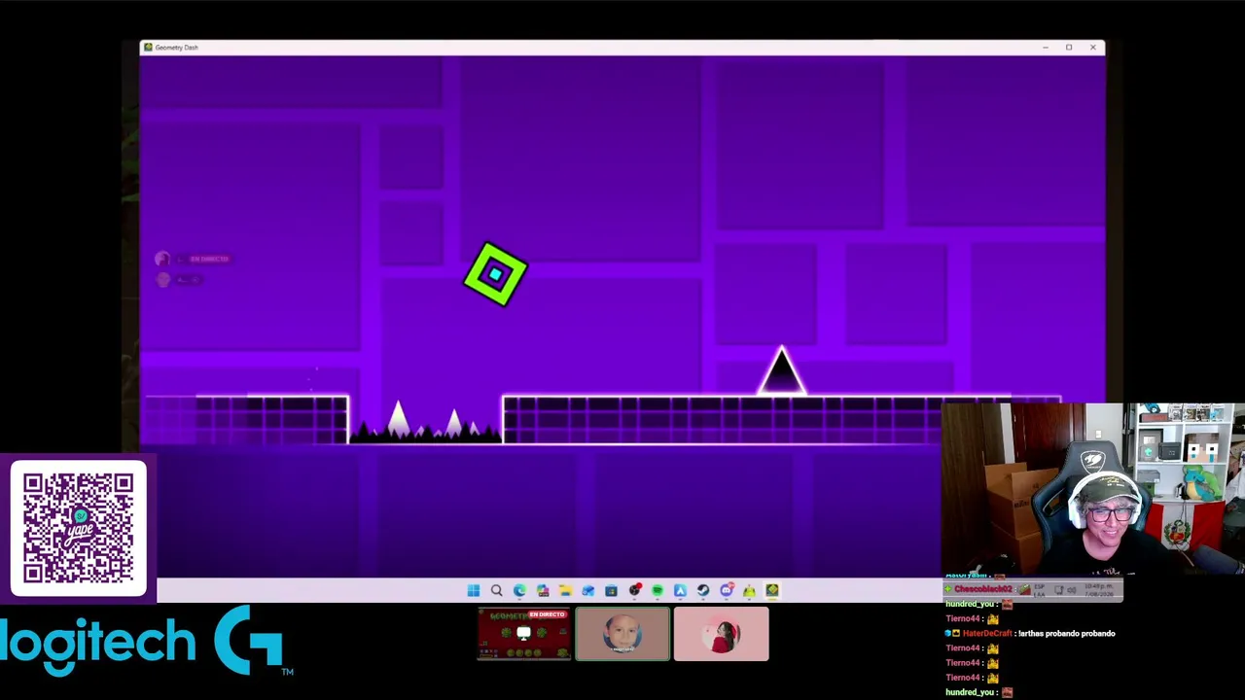Image resolution: width=1245 pixels, height=700 pixels.
Task: Switch to Geometry Dash taskbar icon
Action: 772,590
